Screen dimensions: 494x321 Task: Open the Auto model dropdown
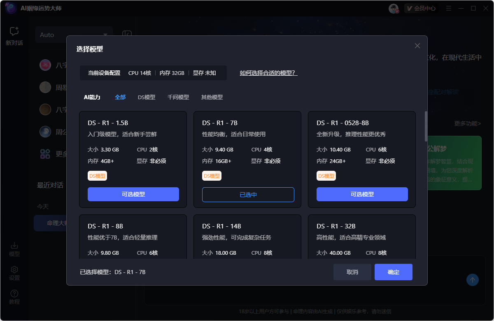[x=74, y=35]
